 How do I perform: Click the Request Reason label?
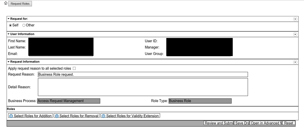pos(21,74)
